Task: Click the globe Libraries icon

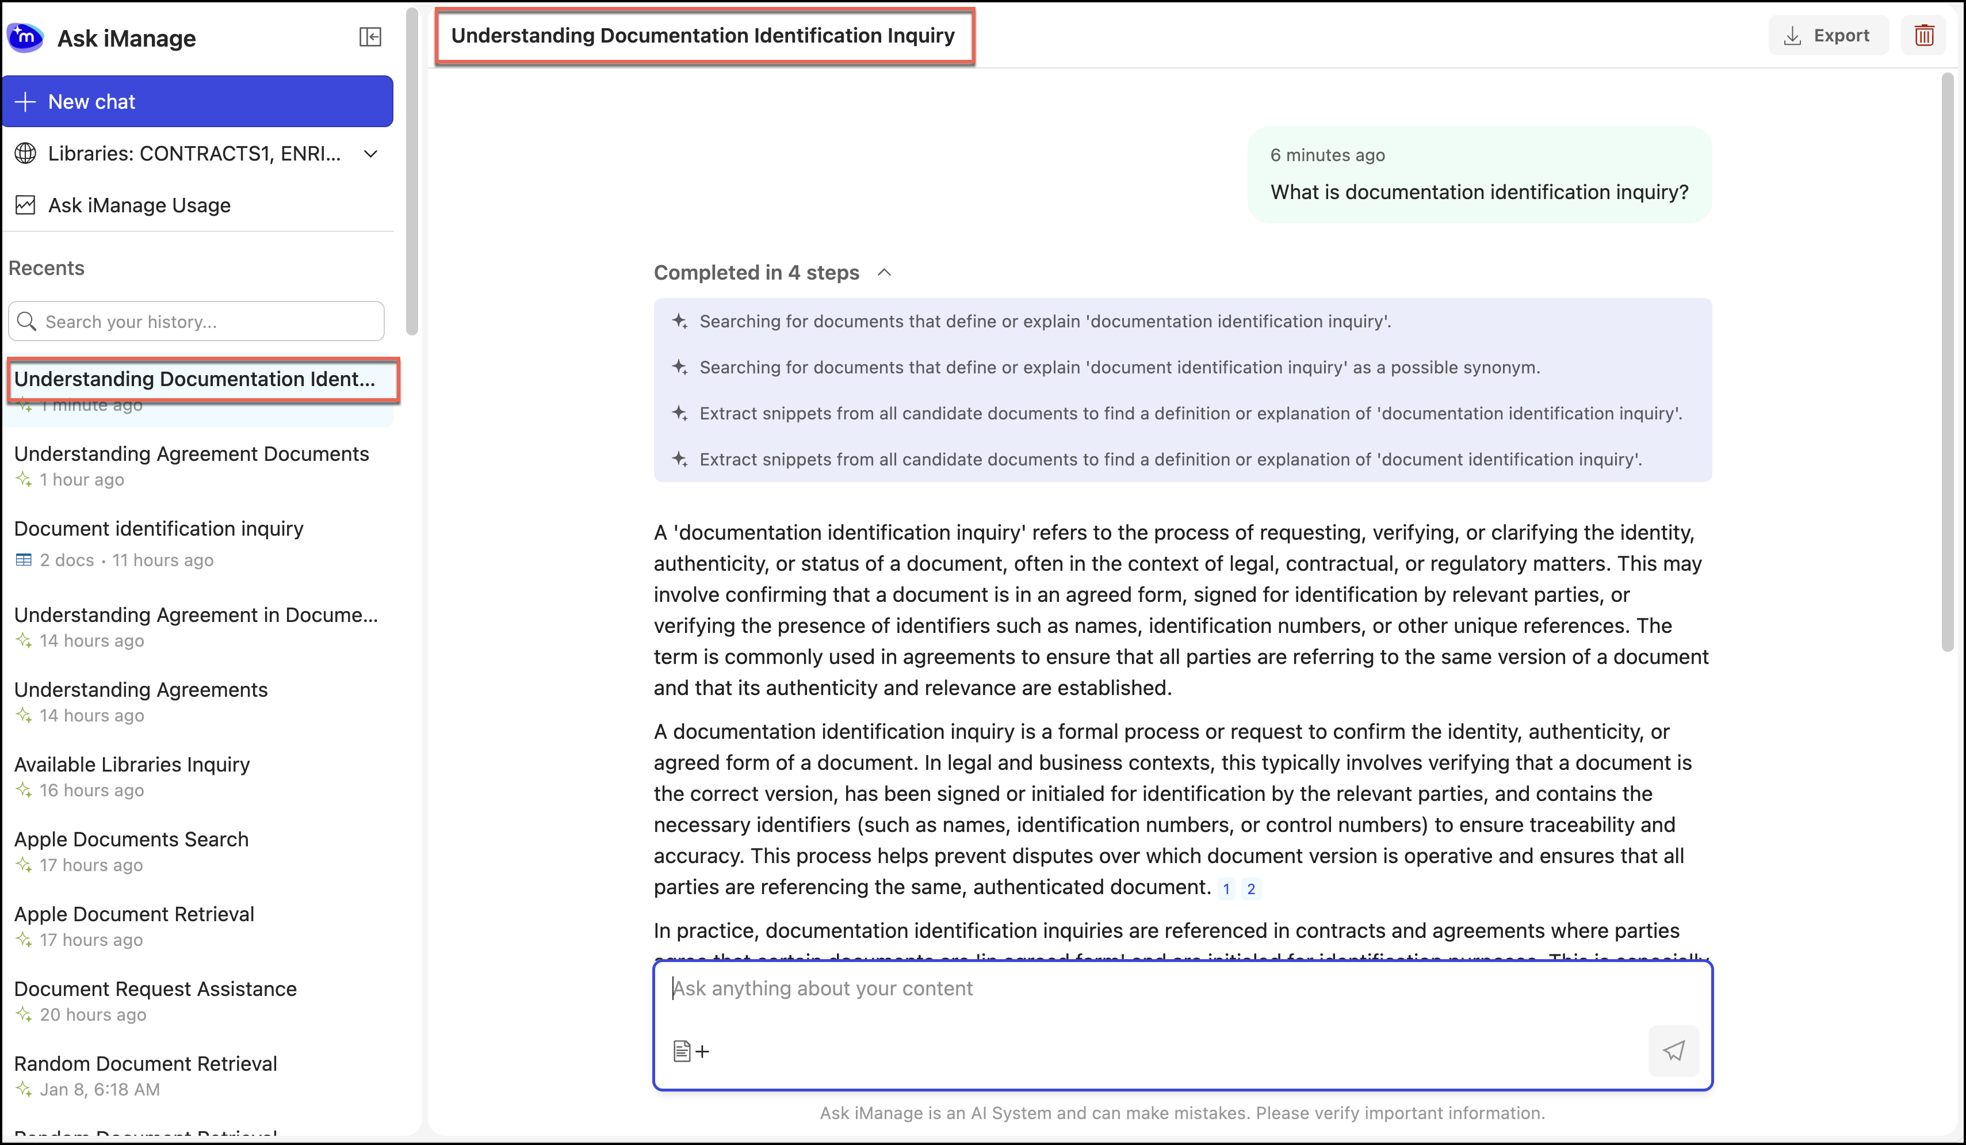Action: pos(26,154)
